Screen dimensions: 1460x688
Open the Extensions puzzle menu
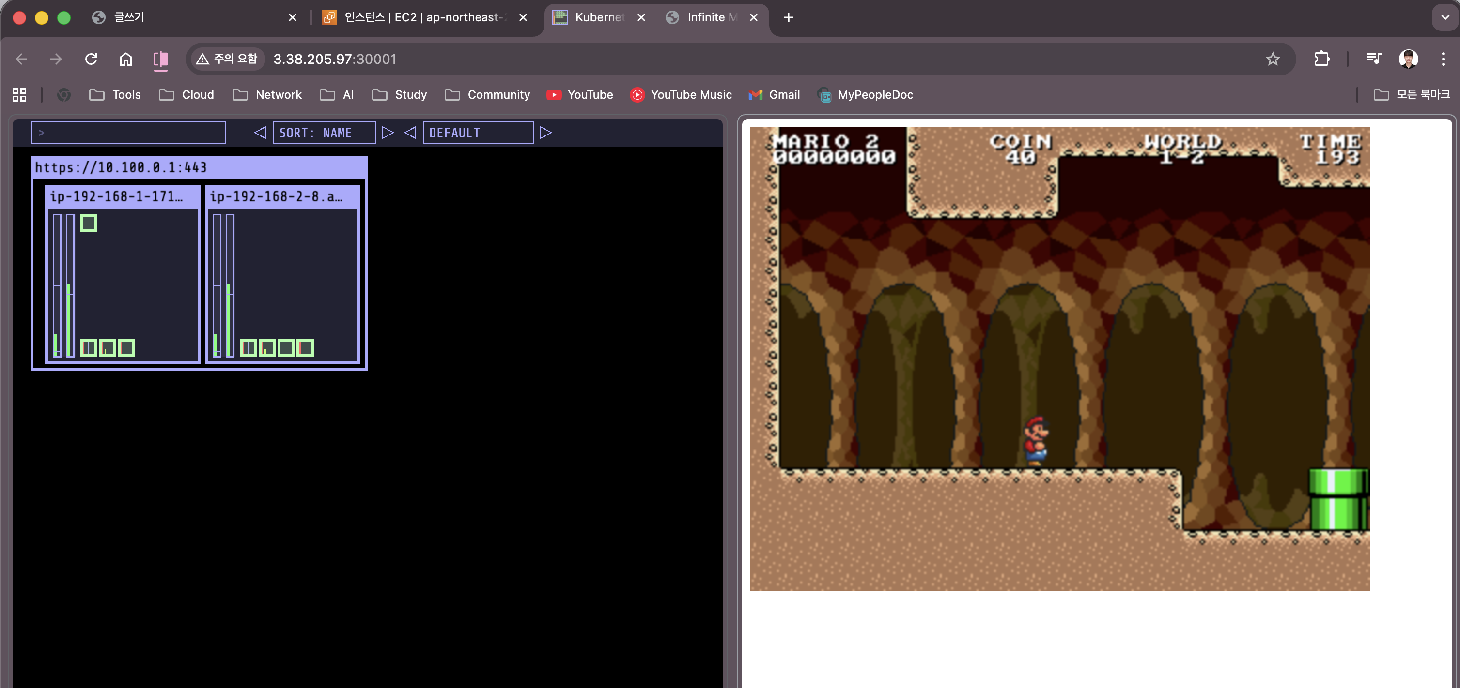pos(1322,59)
